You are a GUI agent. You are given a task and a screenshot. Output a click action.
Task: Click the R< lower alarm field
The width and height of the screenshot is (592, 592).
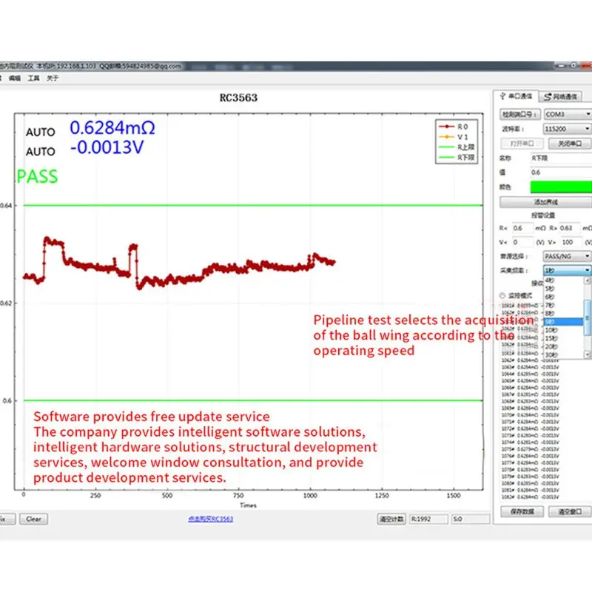[x=522, y=228]
